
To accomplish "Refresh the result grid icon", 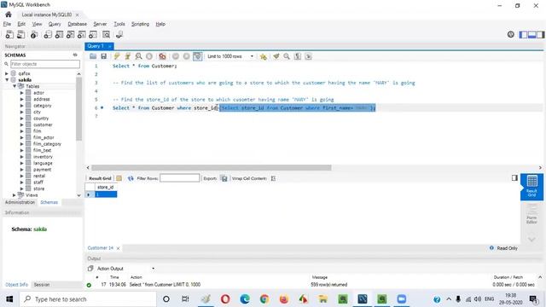I will click(131, 178).
